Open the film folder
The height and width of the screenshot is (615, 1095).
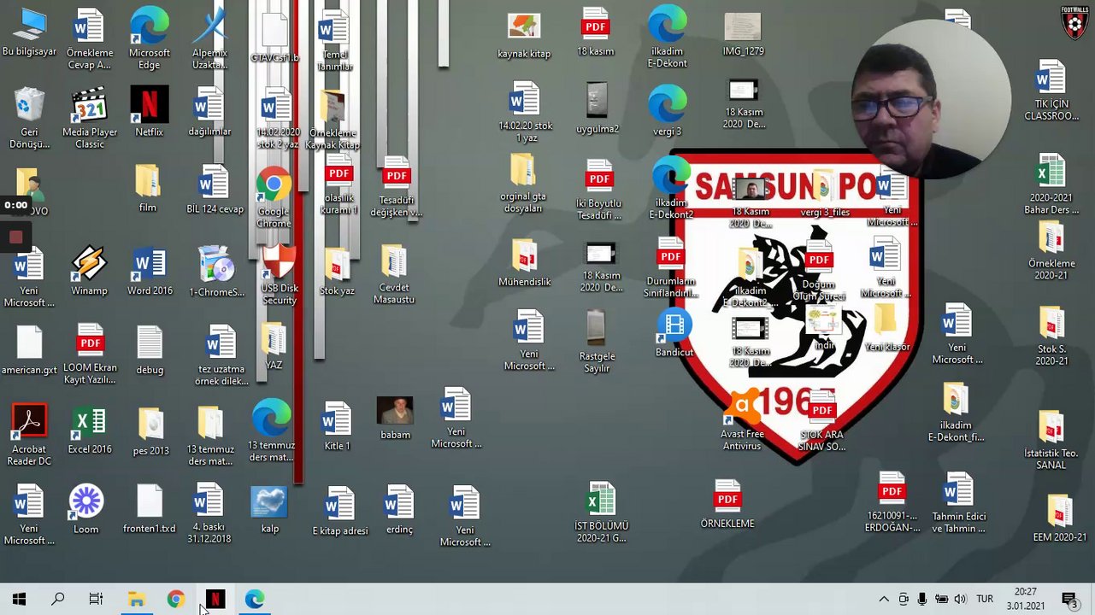(x=147, y=188)
